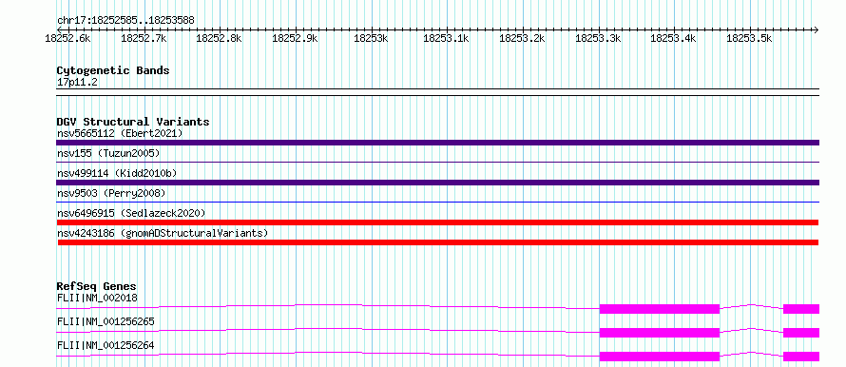Open the nsv5665112 (Ebert2021) variant label
The height and width of the screenshot is (367, 846).
click(120, 133)
